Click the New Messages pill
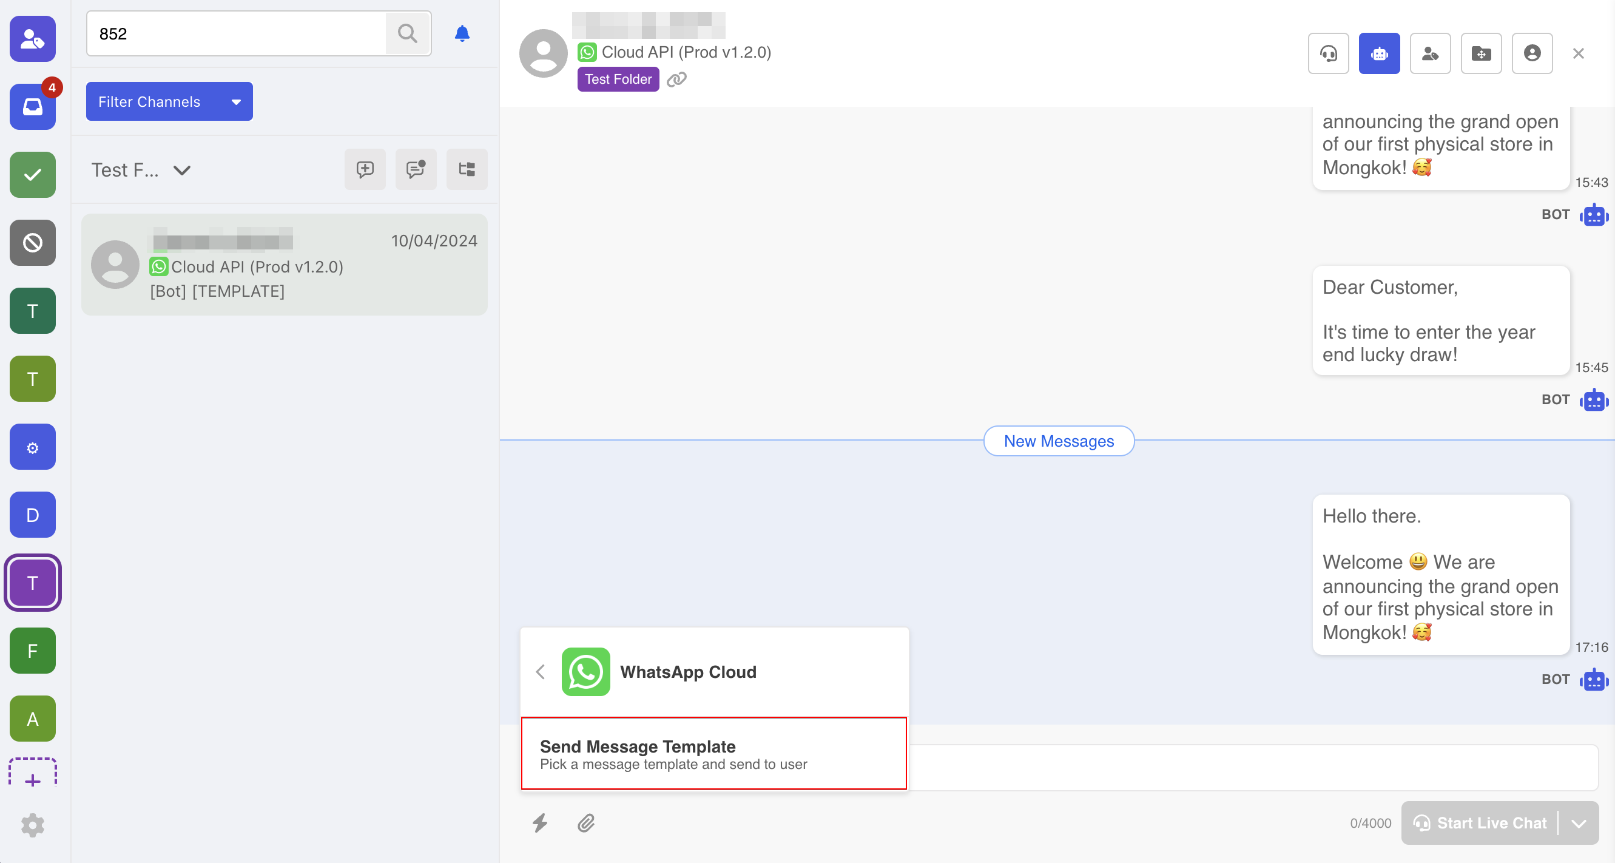 pos(1058,441)
